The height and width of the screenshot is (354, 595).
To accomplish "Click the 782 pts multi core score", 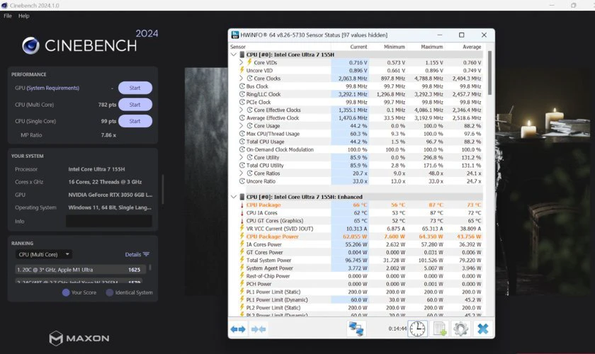I will point(107,105).
